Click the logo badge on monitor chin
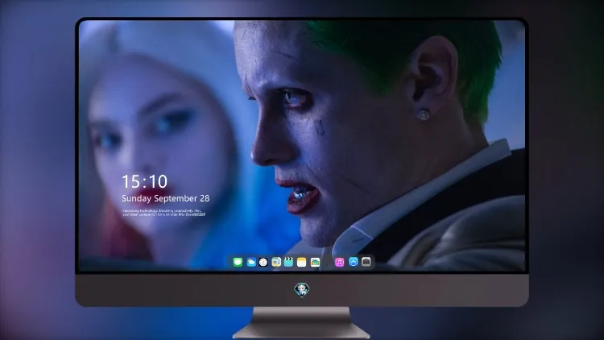 point(302,289)
